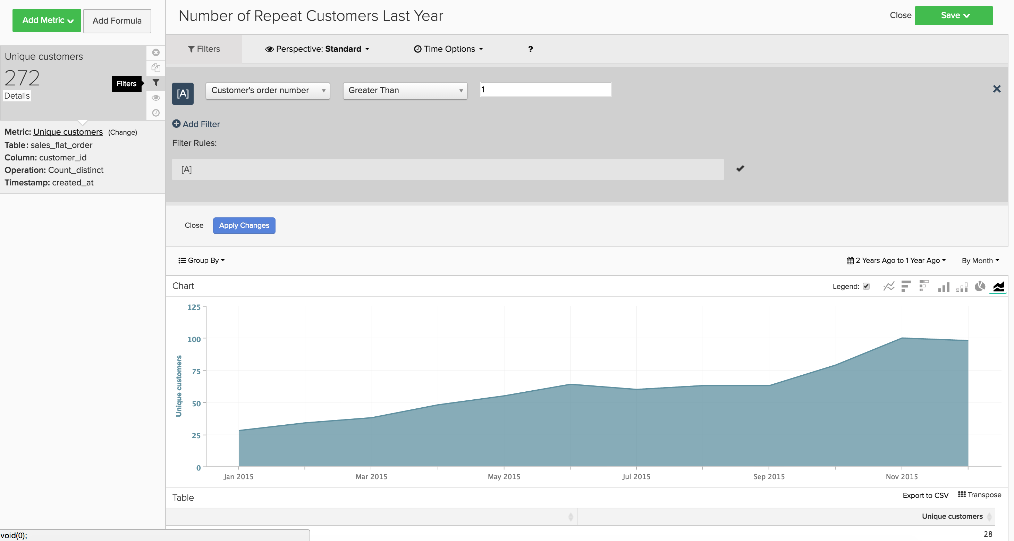Choose the stacked horizontal bar chart icon

point(923,286)
